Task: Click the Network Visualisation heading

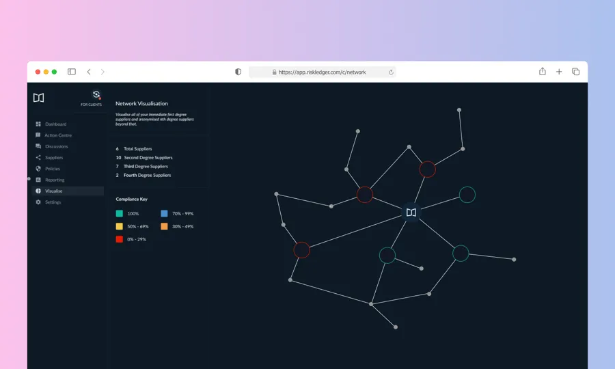Action: (141, 103)
